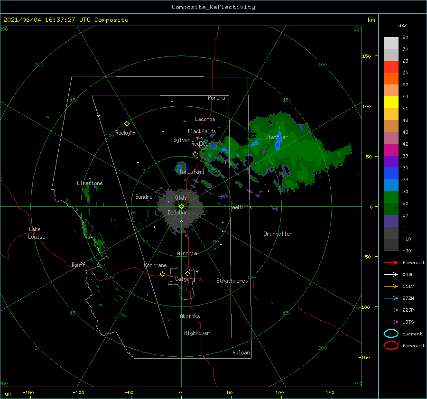Viewport: 427px width, 399px height.
Task: Select the 39 dBZ magenta color swatch
Action: [391, 150]
